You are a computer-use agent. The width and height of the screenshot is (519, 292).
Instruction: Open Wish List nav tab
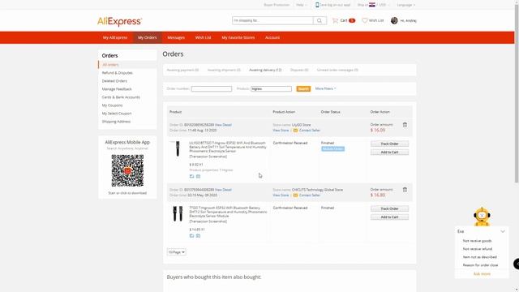[x=203, y=38]
